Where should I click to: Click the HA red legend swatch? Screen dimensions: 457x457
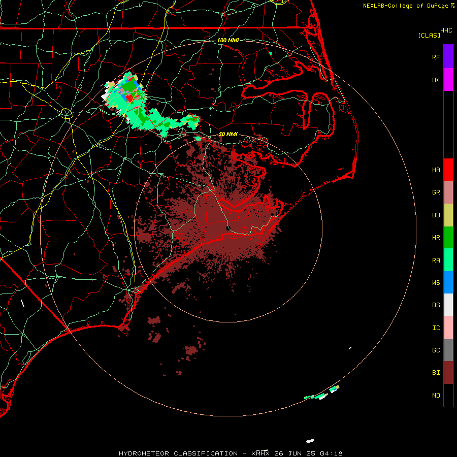(x=448, y=170)
